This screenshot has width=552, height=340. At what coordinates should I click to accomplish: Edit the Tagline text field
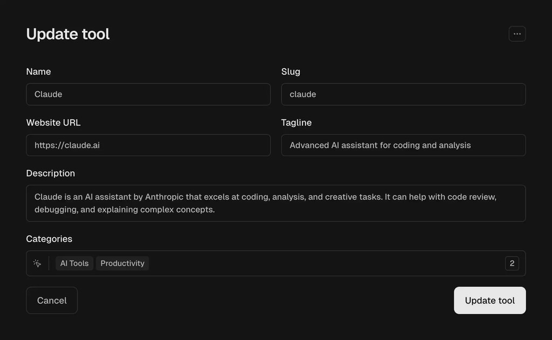[x=403, y=145]
